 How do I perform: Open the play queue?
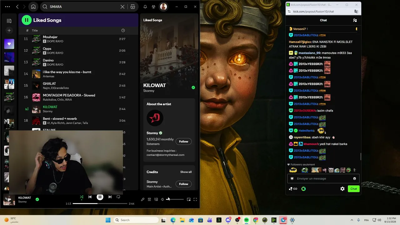pyautogui.click(x=149, y=199)
